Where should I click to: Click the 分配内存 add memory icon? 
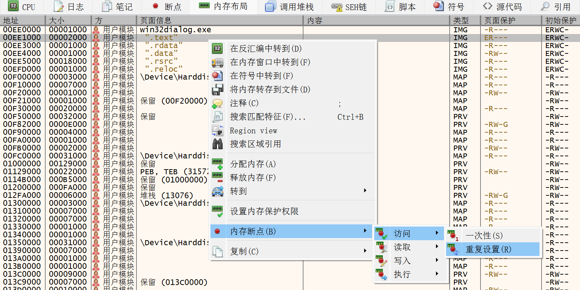point(217,164)
